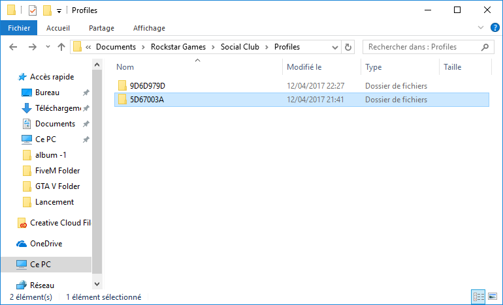503x305 pixels.
Task: Open Téléchargements in quick access
Action: (57, 108)
